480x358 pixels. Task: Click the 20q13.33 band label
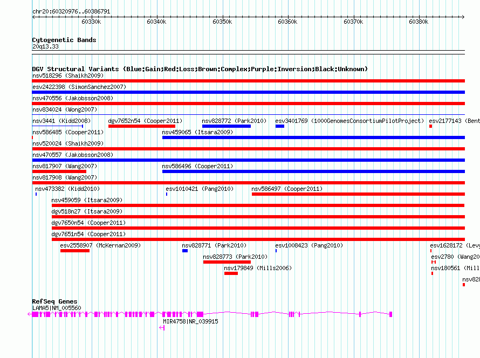[45, 46]
